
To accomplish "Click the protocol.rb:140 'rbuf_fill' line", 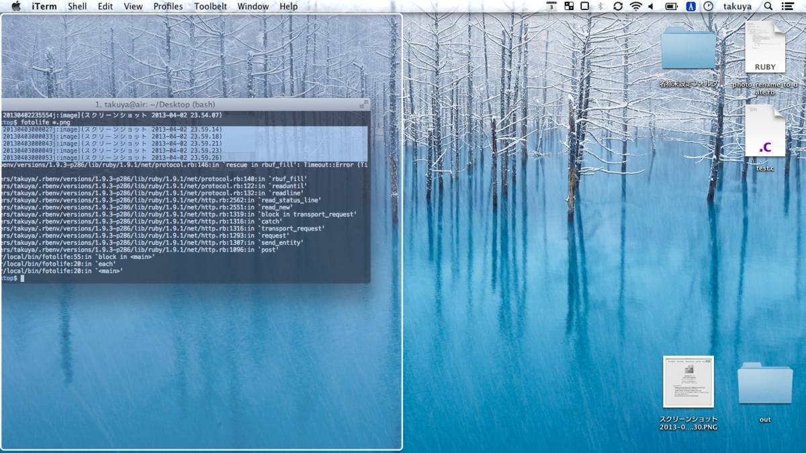I will point(154,179).
